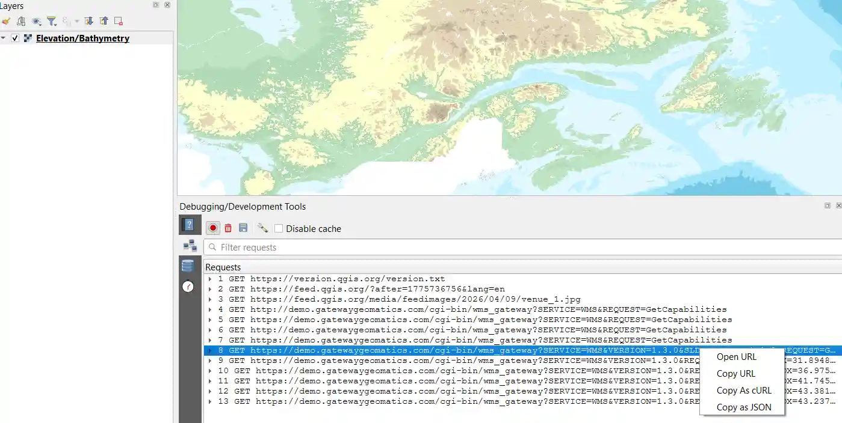Float the Debugging/Development Tools panel
The image size is (842, 423).
coord(828,205)
